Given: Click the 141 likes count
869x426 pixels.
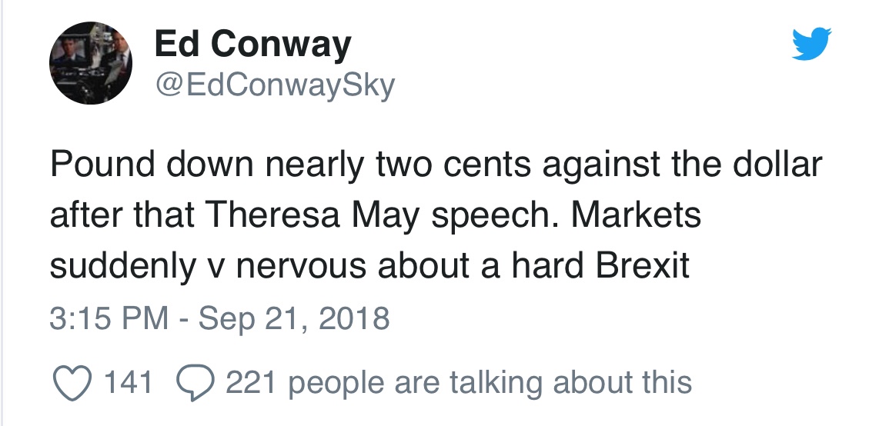Looking at the screenshot, I should pos(128,381).
